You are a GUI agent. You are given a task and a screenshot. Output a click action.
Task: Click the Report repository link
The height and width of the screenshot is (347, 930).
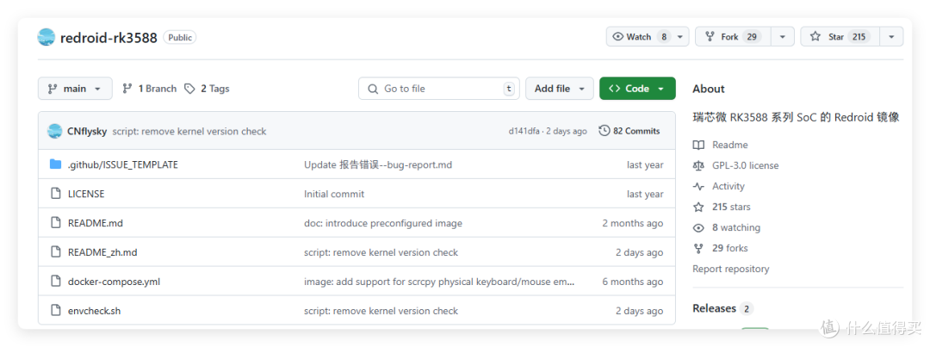[x=731, y=269]
